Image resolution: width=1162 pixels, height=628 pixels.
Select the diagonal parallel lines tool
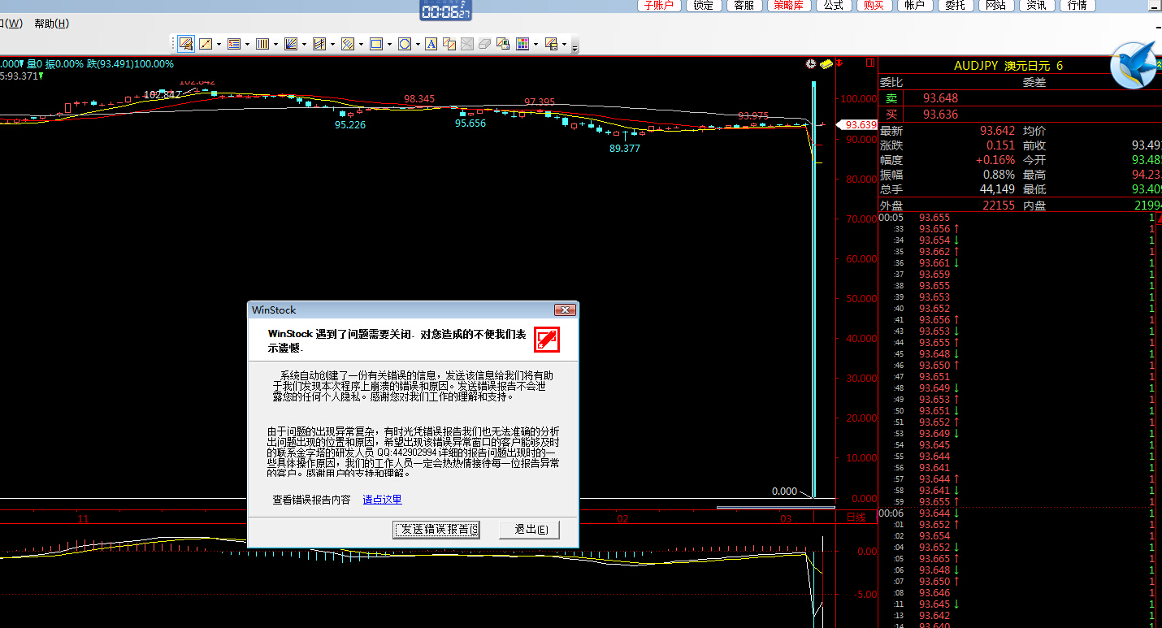pos(348,44)
